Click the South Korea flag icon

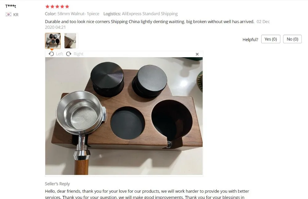tap(8, 14)
